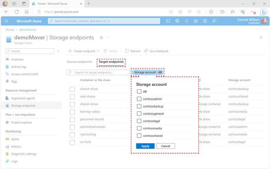Check the contosoadmin storage account box
Image resolution: width=270 pixels, height=169 pixels.
point(139,99)
